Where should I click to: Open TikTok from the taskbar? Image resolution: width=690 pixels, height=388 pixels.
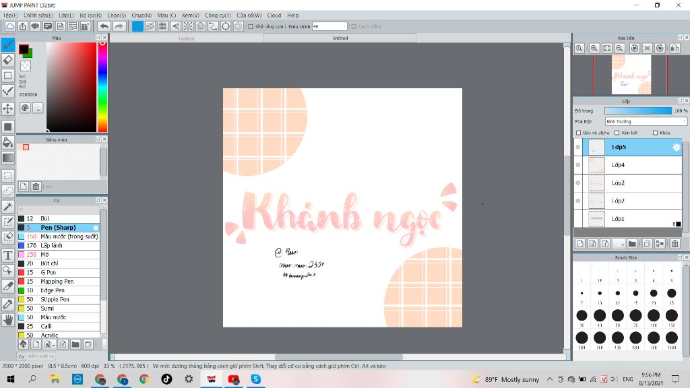pos(166,379)
